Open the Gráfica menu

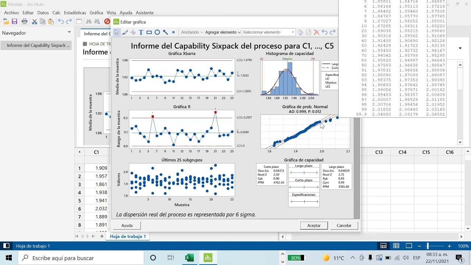(96, 13)
